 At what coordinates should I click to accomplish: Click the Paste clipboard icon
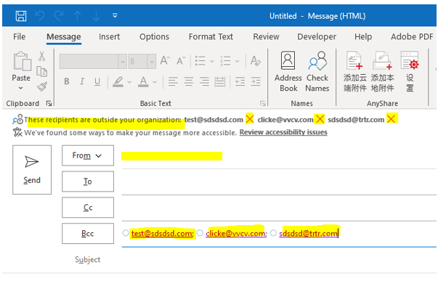[x=22, y=62]
